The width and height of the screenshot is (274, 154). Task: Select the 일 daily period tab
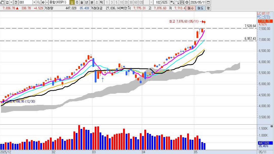72,2
